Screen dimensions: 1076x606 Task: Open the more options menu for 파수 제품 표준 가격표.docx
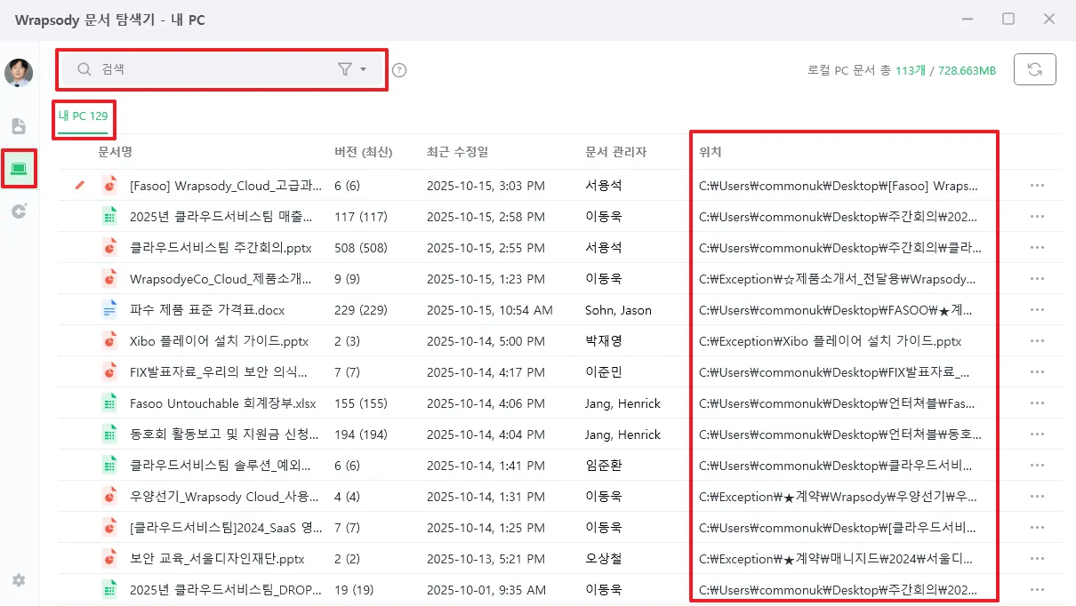click(1036, 310)
